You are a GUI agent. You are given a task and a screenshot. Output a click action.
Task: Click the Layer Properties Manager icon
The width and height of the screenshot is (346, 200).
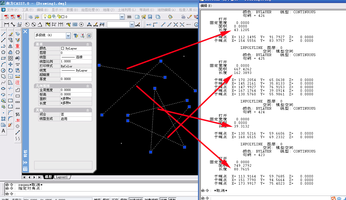point(30,17)
